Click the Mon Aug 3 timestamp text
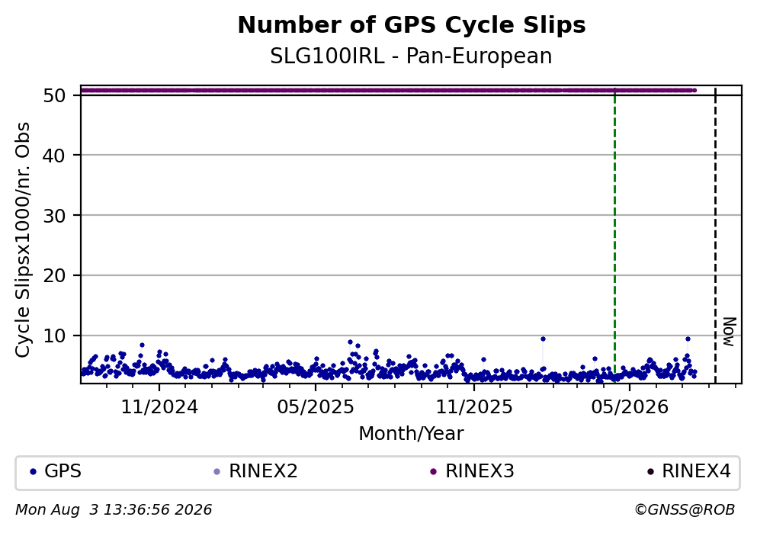 coord(114,510)
